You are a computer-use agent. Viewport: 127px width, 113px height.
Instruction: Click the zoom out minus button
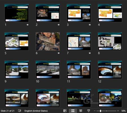pyautogui.click(x=95, y=111)
